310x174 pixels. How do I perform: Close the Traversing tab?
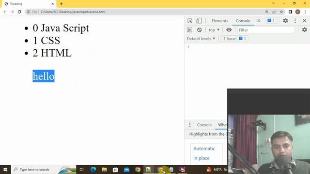tap(53, 4)
